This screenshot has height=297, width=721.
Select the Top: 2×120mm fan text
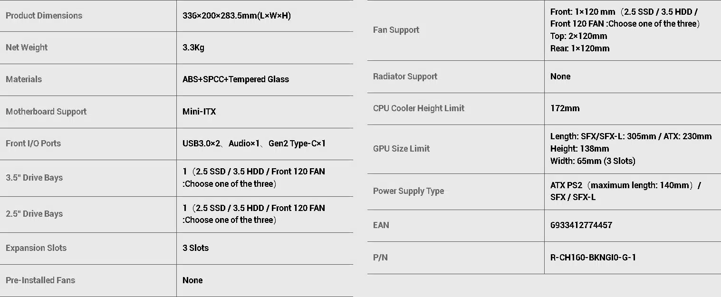point(579,36)
